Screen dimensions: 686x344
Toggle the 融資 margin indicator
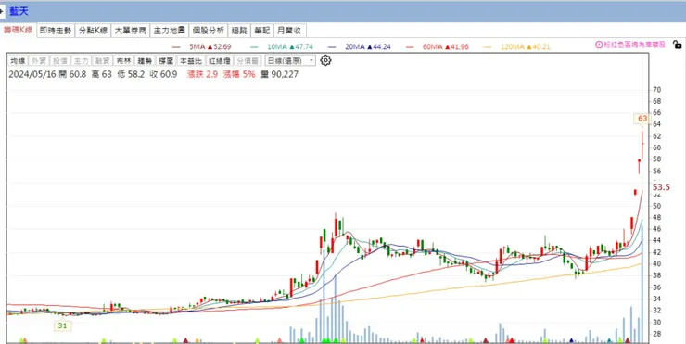click(102, 61)
